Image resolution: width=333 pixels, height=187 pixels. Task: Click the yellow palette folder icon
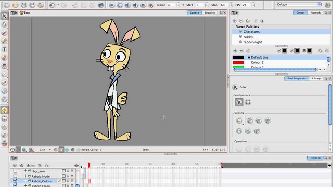[248, 21]
